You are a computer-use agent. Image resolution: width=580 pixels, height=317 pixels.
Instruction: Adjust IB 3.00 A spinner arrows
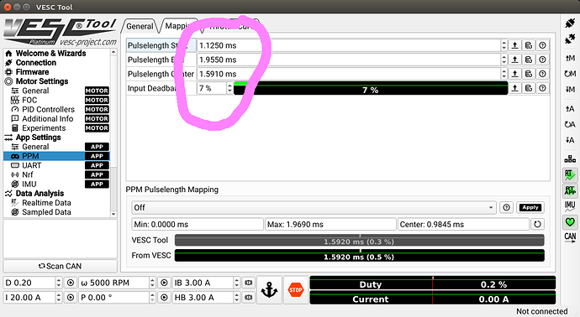click(x=237, y=283)
